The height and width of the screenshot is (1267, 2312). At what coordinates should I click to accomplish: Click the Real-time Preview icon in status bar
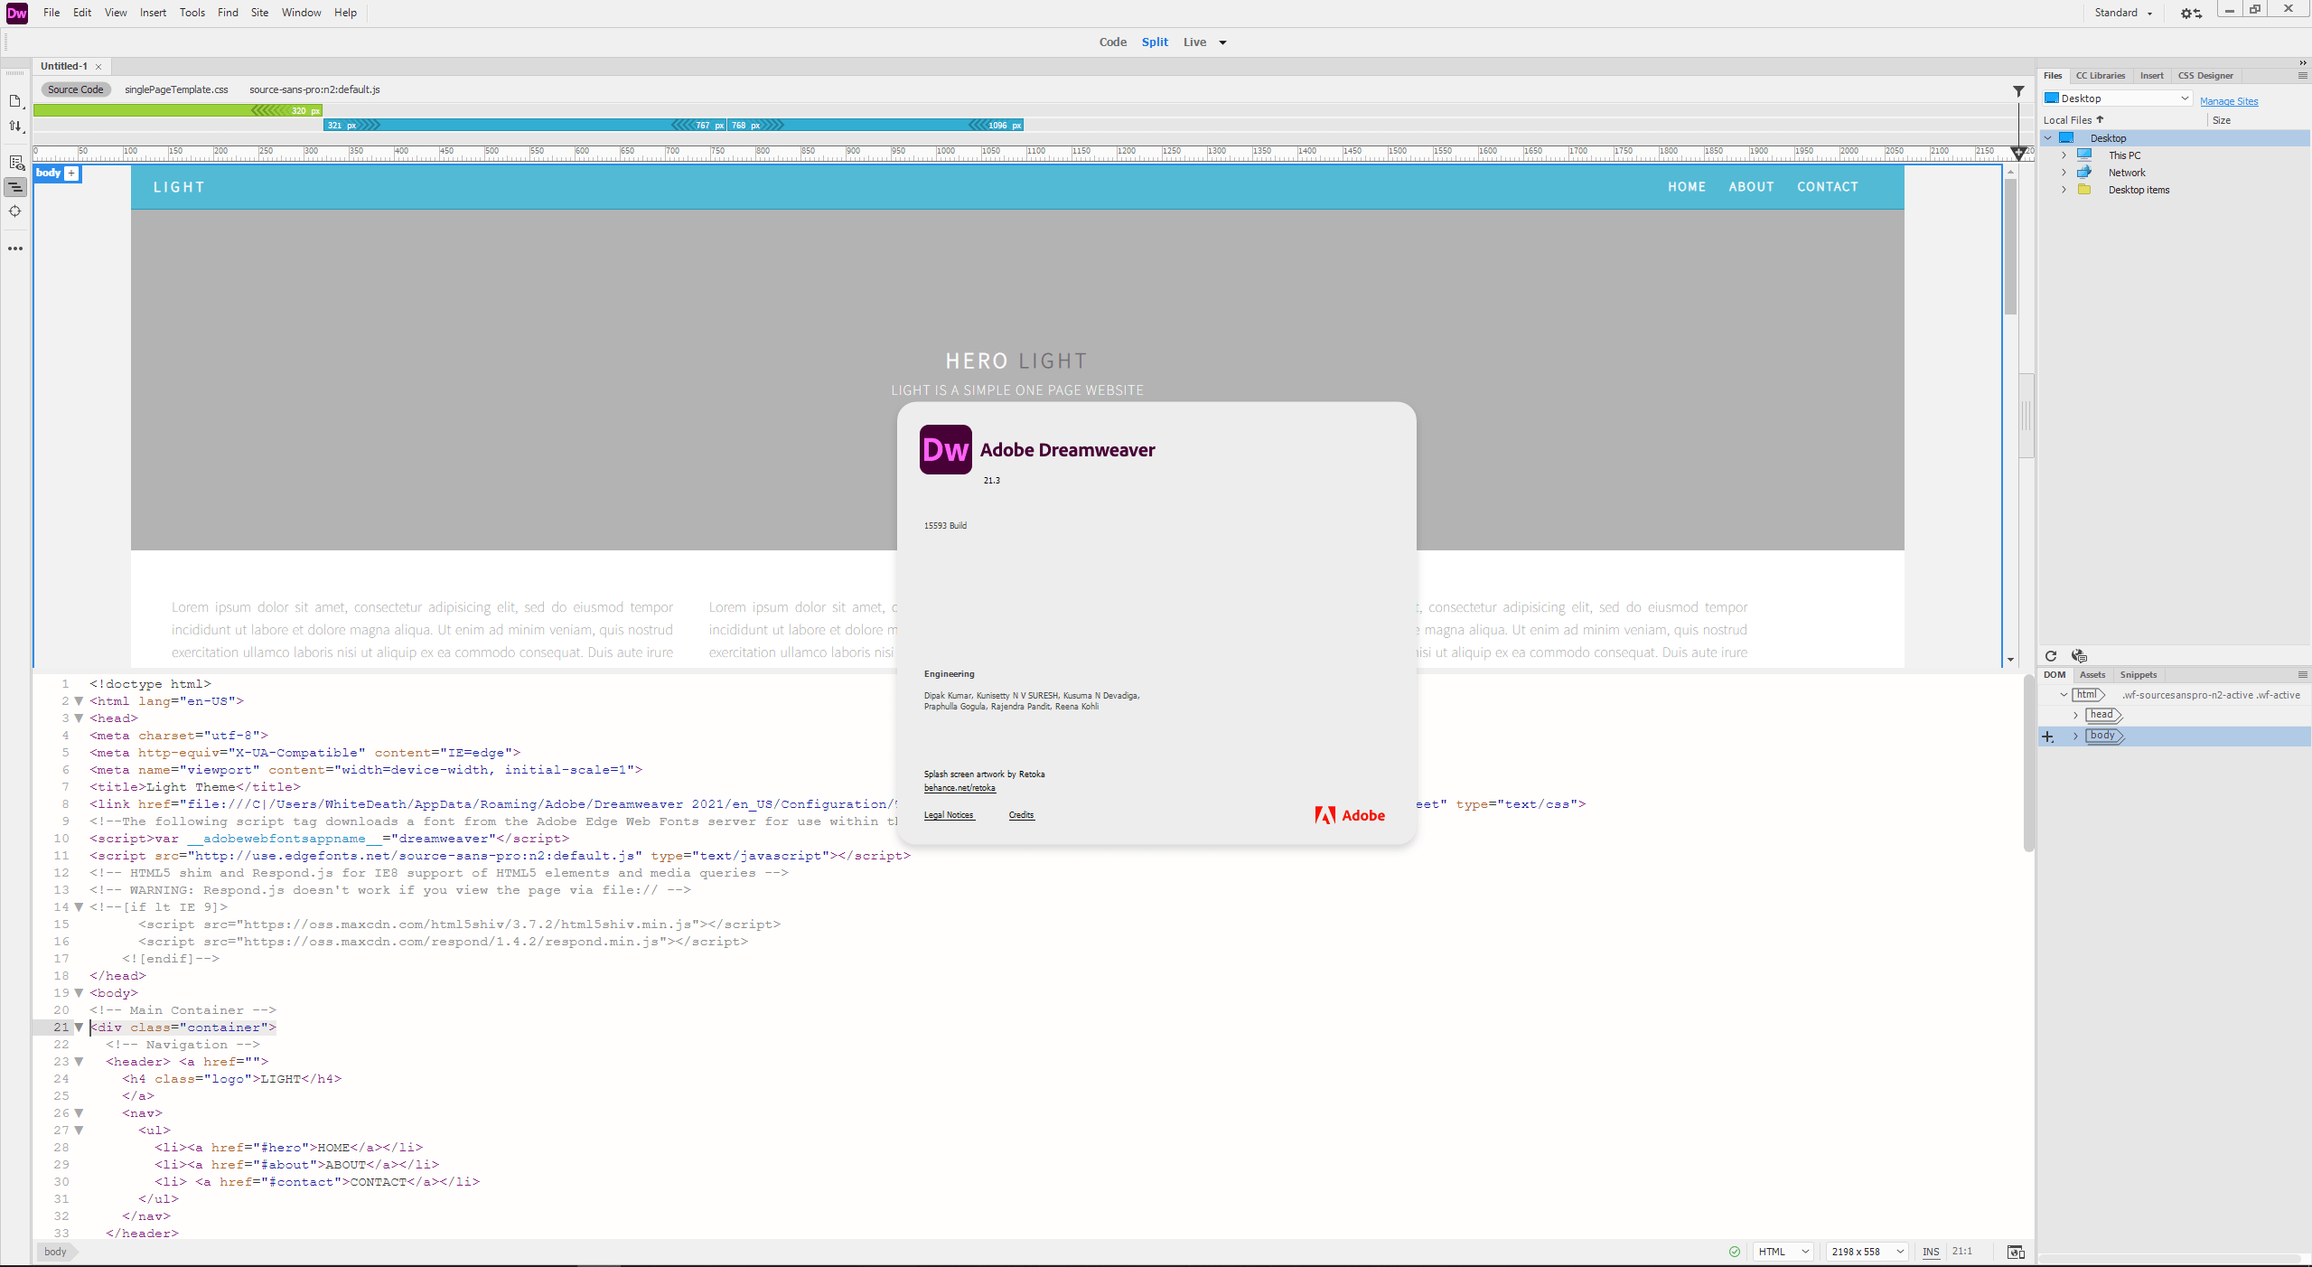2015,1252
